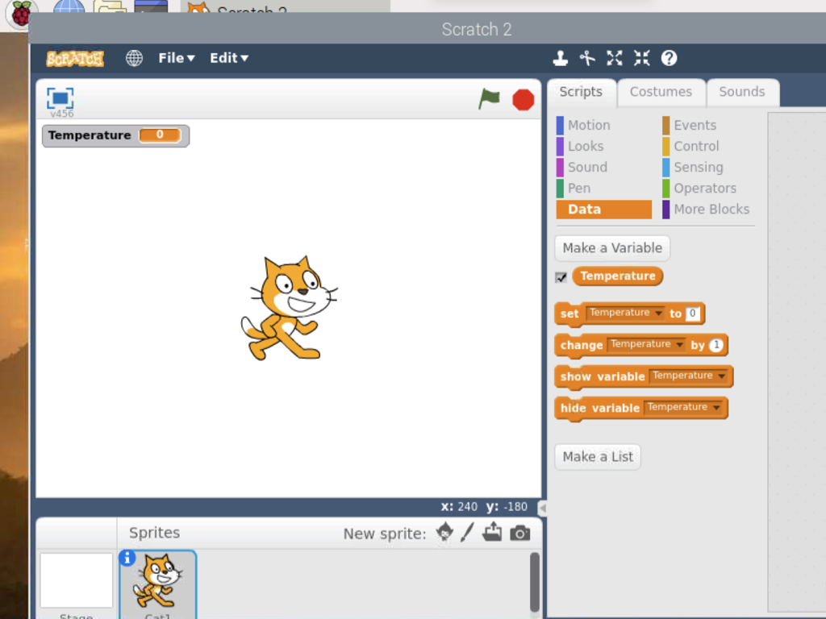826x619 pixels.
Task: Click the Temperature monitor on stage
Action: tap(116, 135)
